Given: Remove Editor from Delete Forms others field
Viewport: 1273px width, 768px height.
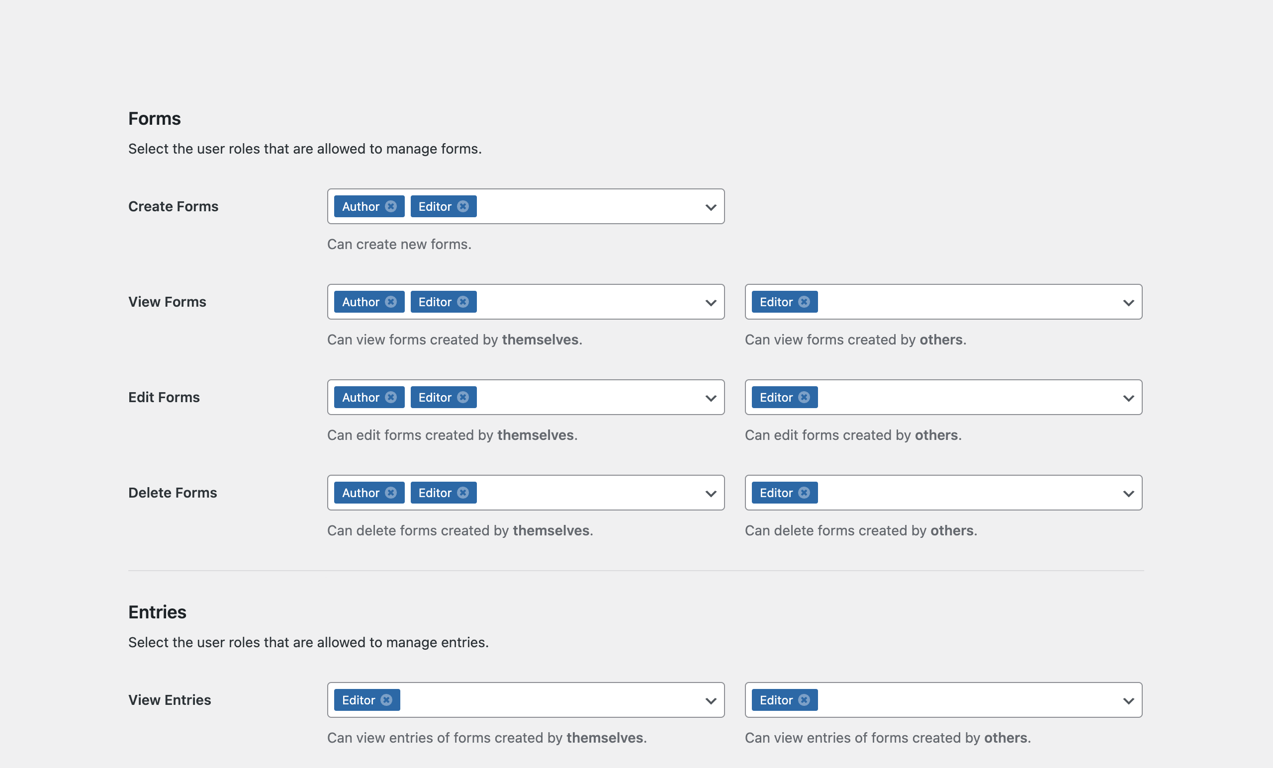Looking at the screenshot, I should (804, 493).
